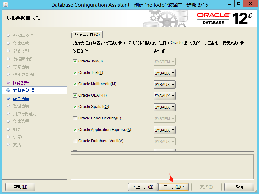Click the 选择组件 column header

point(81,51)
